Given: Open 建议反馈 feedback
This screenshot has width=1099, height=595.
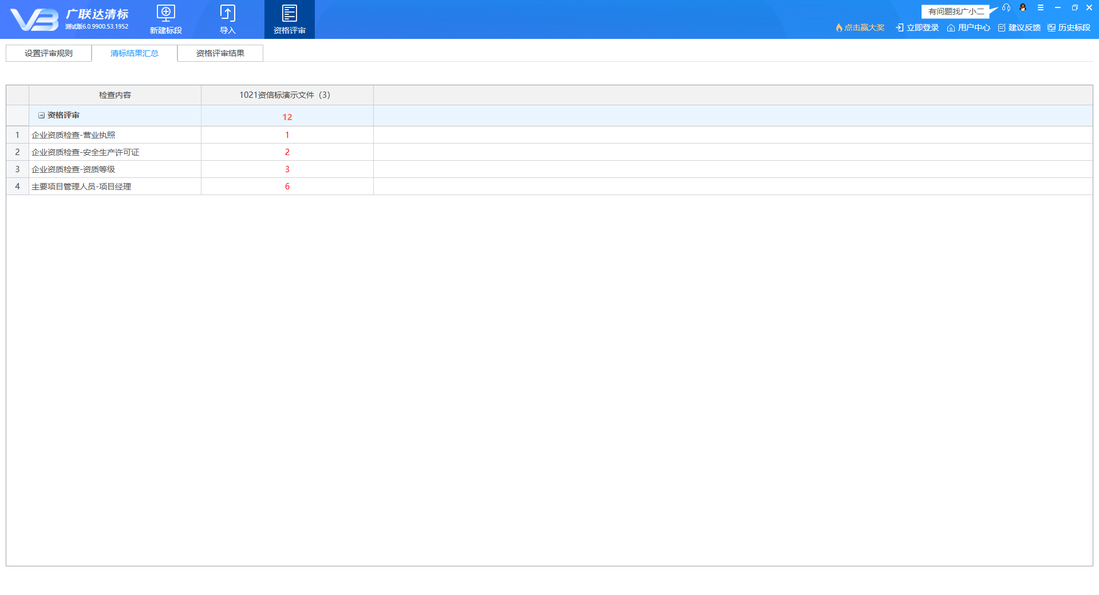Looking at the screenshot, I should [x=1019, y=27].
